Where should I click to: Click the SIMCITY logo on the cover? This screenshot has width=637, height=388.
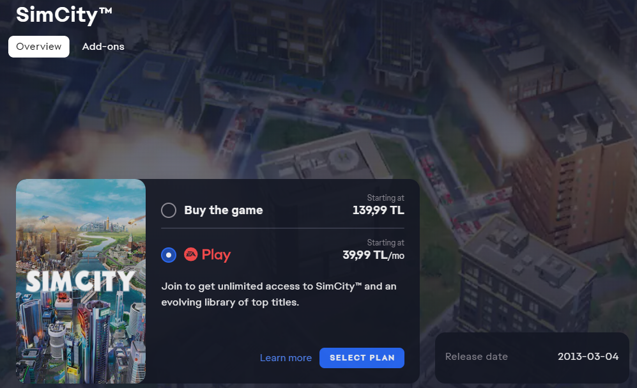[80, 281]
